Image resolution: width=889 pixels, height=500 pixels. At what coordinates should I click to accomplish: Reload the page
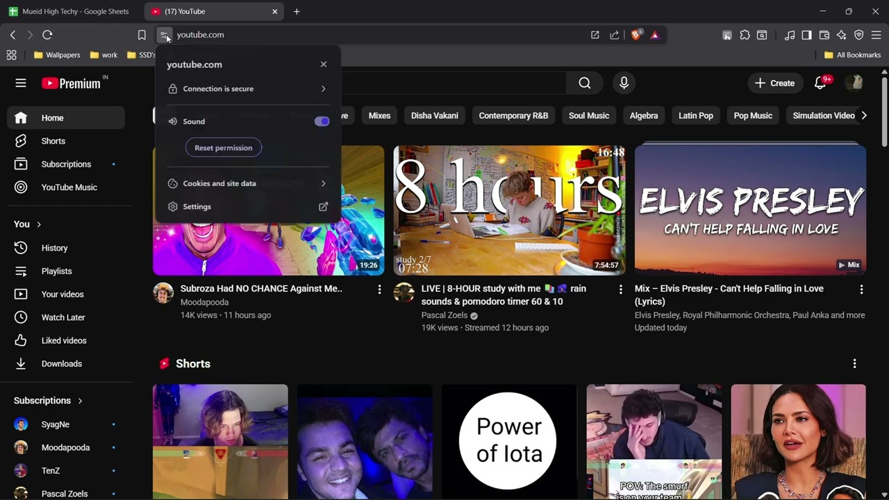pos(47,35)
